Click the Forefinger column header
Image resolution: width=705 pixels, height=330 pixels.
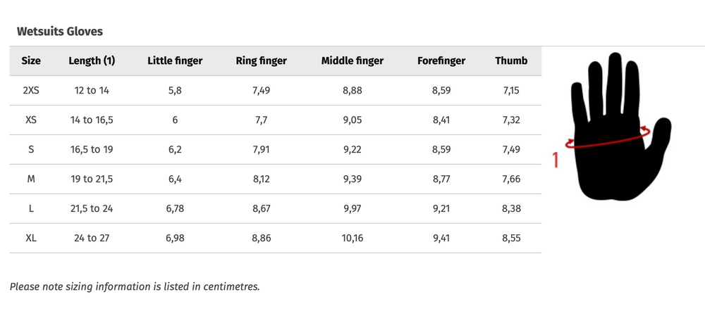pos(441,61)
